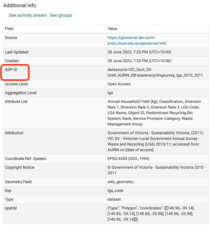Image resolution: width=211 pixels, height=226 pixels.
Task: Select the Last Updated date value
Action: click(x=139, y=52)
